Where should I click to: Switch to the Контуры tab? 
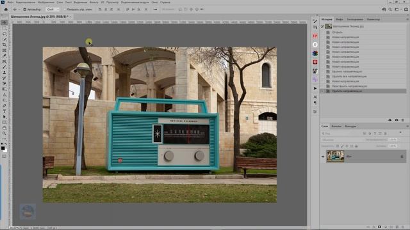[x=350, y=126]
